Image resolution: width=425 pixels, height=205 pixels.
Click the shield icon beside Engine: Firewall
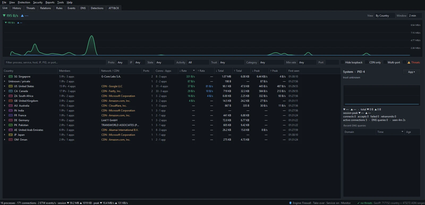coord(290,203)
